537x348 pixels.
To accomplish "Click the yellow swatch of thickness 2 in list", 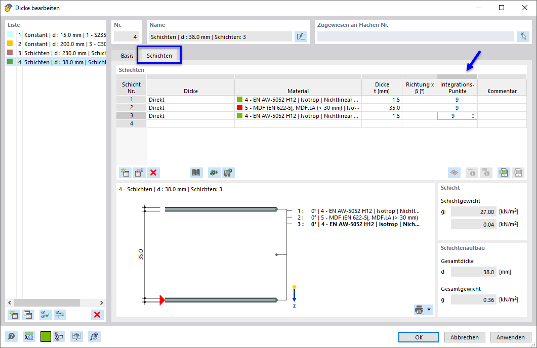I will point(10,43).
